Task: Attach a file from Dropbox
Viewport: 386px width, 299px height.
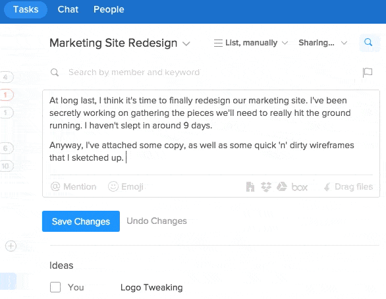Action: point(266,187)
